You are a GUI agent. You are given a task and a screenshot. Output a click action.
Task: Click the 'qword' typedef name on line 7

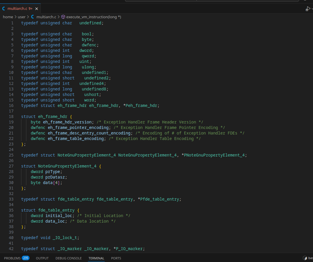(x=88, y=56)
